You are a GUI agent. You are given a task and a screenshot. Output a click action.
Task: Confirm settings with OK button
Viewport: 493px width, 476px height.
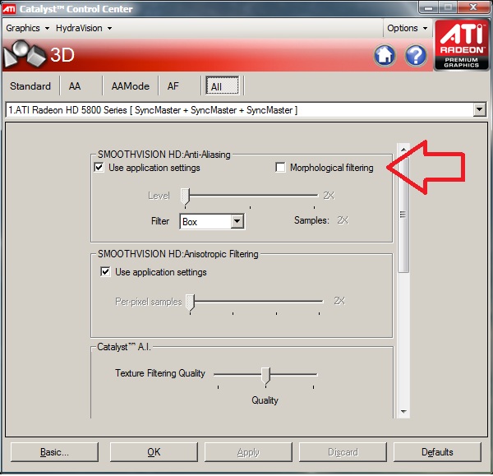pyautogui.click(x=154, y=452)
